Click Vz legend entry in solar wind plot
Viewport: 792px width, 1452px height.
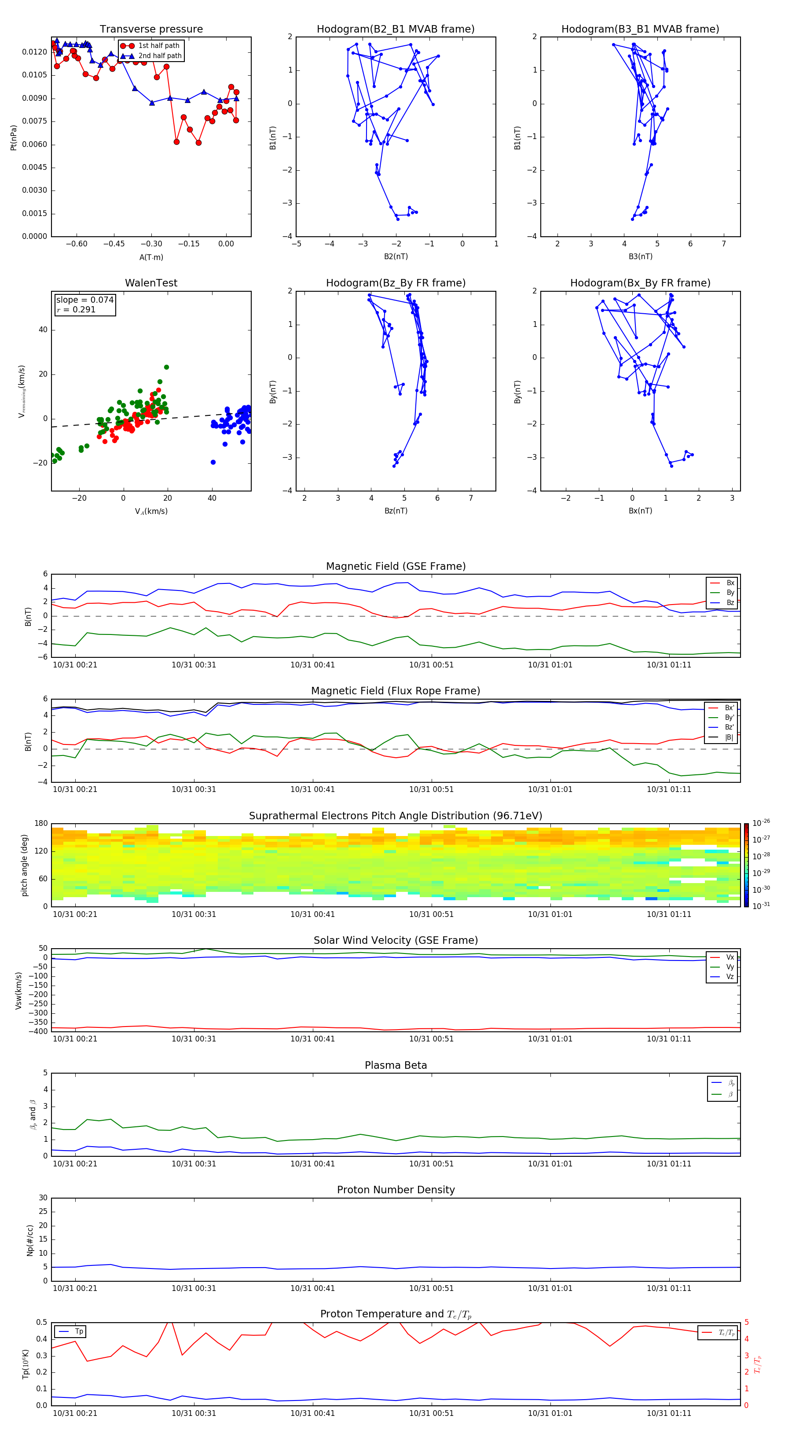pos(722,977)
